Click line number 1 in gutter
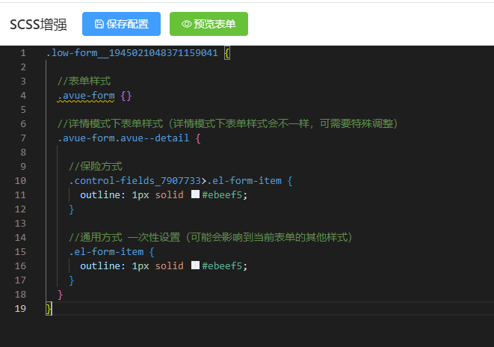 point(22,53)
